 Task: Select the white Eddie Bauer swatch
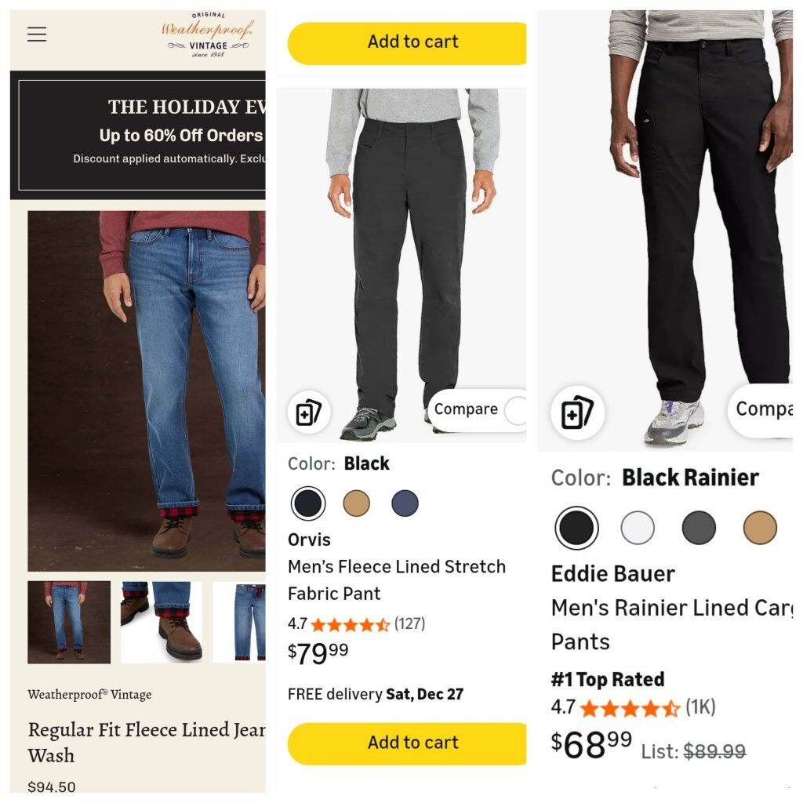tap(638, 528)
